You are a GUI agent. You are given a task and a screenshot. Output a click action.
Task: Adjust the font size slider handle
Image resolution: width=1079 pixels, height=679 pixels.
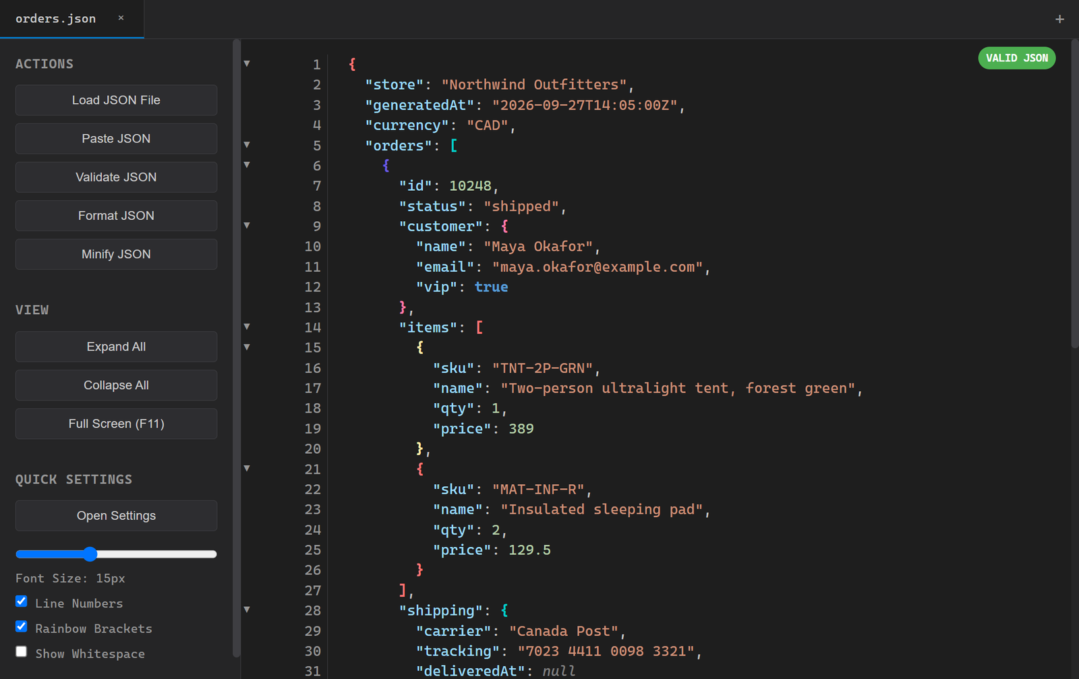point(90,554)
